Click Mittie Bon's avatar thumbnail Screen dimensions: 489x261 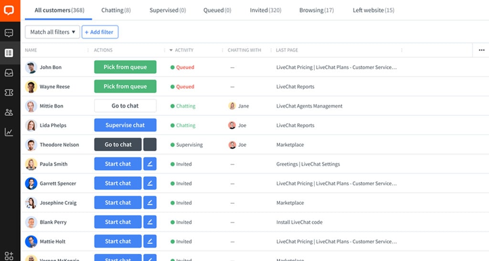(31, 106)
